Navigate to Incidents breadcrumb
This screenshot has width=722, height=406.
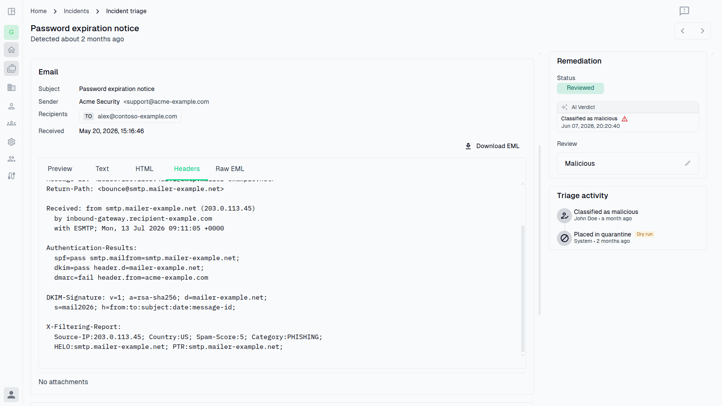tap(76, 11)
